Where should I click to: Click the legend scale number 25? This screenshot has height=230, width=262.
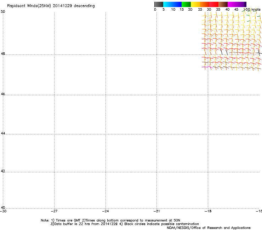point(200,10)
